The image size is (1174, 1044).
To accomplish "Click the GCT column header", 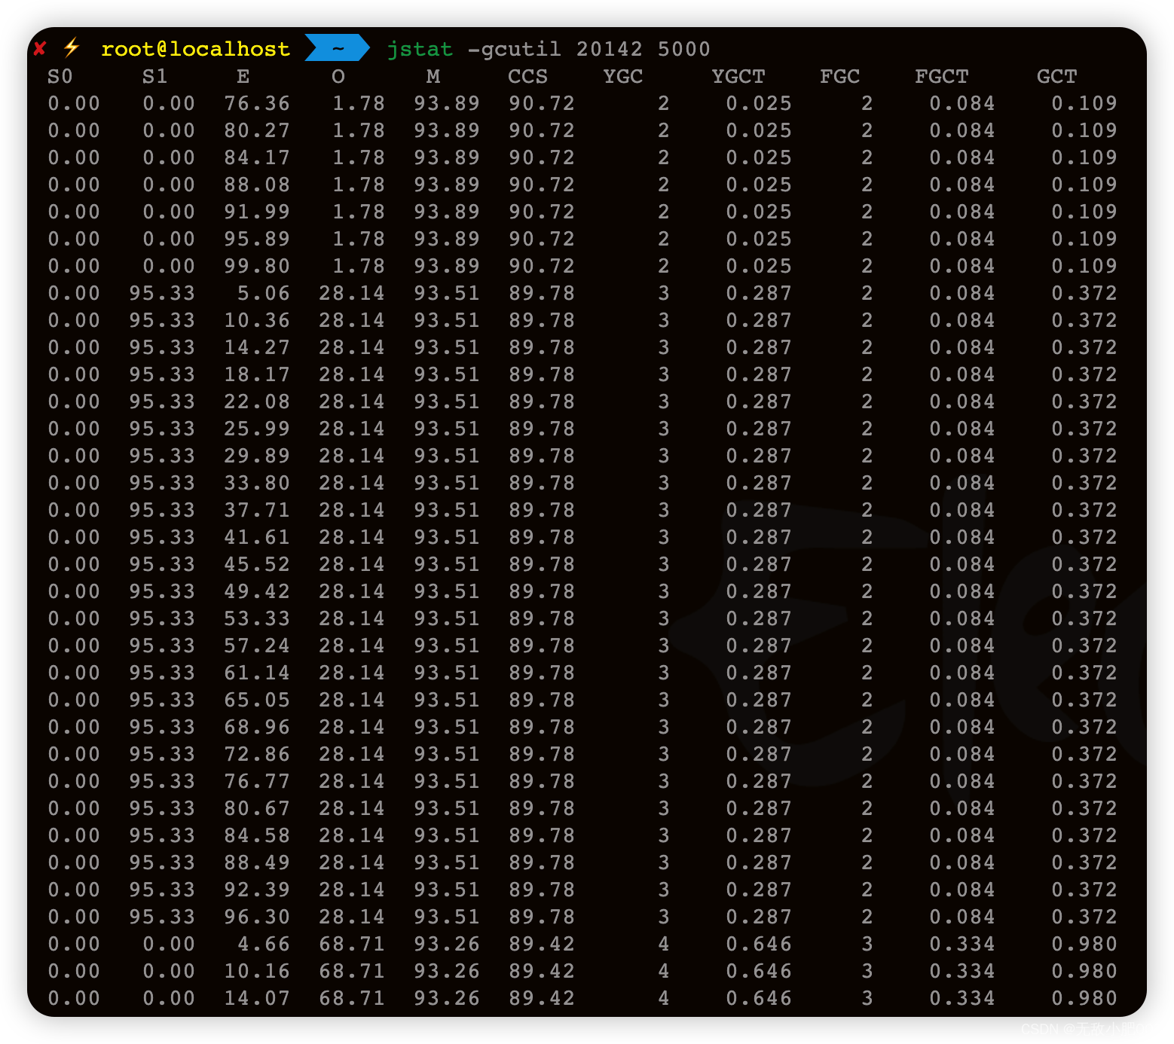I will pyautogui.click(x=1057, y=76).
